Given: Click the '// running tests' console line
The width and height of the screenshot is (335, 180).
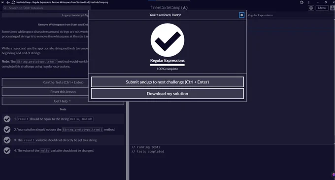Looking at the screenshot, I should [x=146, y=147].
